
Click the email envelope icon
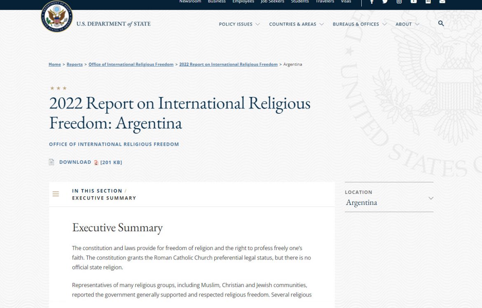click(x=442, y=2)
